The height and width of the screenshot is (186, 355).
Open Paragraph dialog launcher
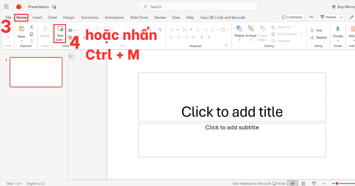pos(226,45)
